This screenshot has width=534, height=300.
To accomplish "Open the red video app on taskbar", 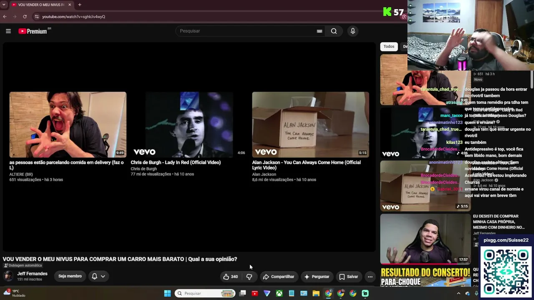I will 254,293.
